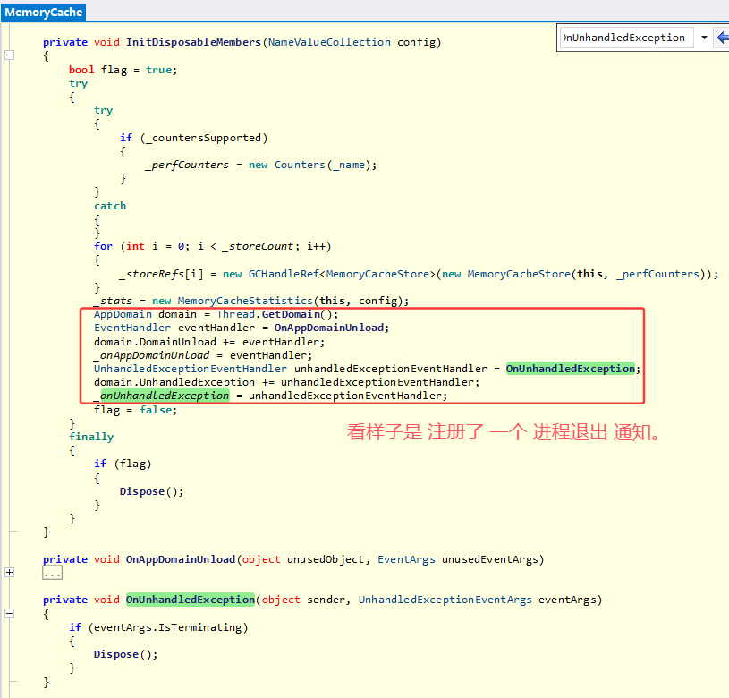
Task: Switch to the MemoryCache tab
Action: (44, 13)
